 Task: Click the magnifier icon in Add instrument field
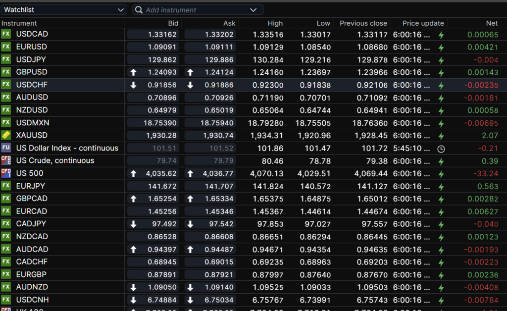[x=139, y=10]
